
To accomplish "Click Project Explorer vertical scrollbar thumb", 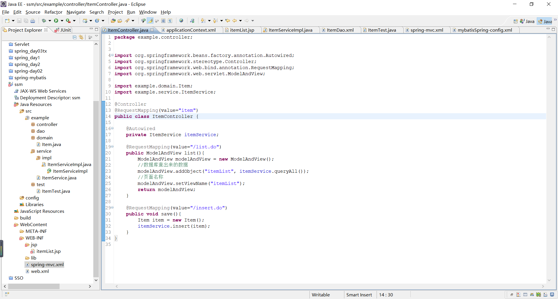I will pos(96,189).
